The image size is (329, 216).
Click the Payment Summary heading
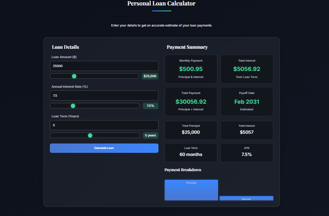(187, 47)
